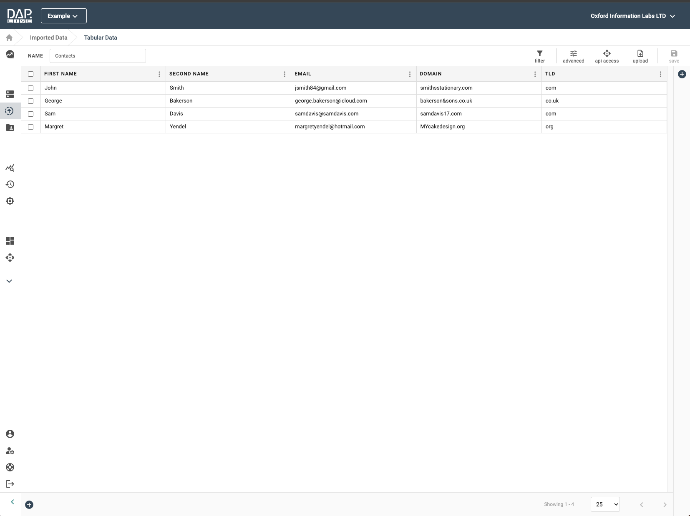The image size is (690, 516).
Task: Open api access in the toolbar
Action: 607,54
